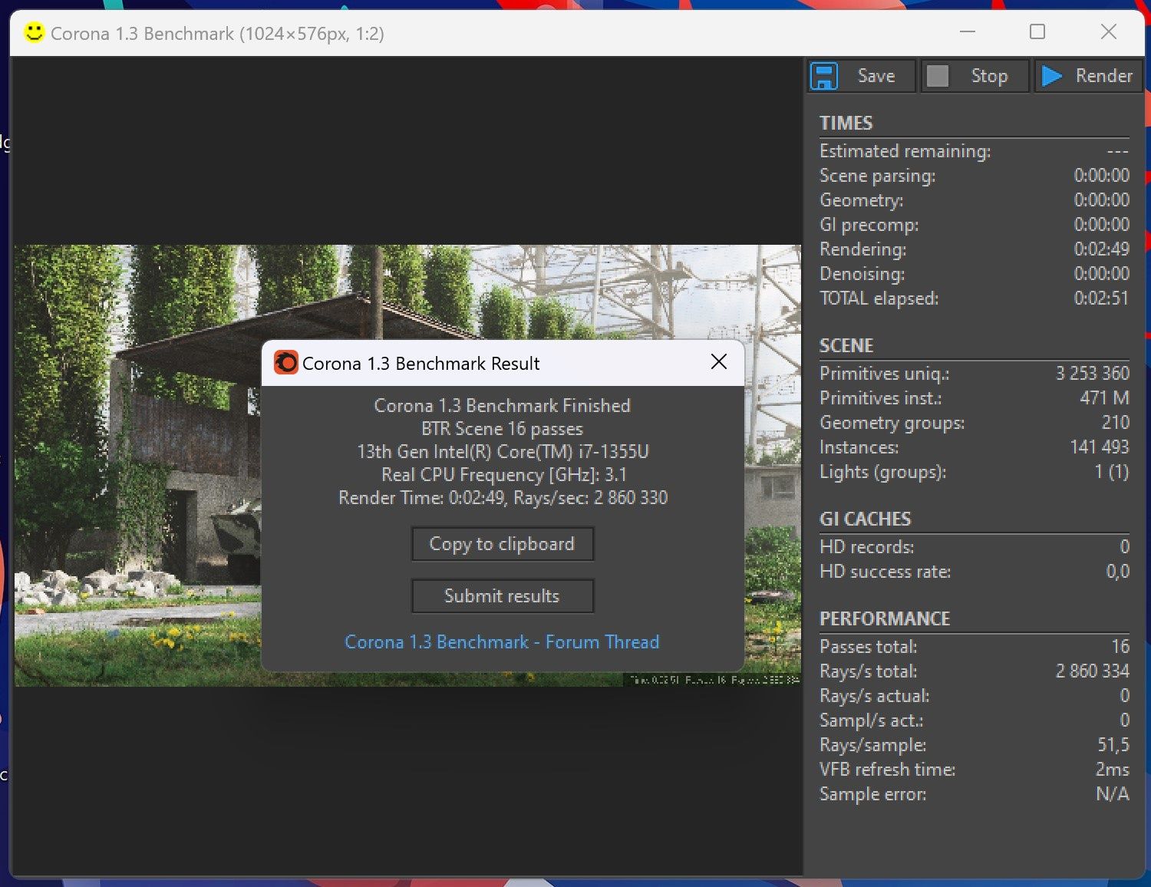This screenshot has height=887, width=1151.
Task: Click the 'Estimated remaining:' label
Action: [x=905, y=151]
